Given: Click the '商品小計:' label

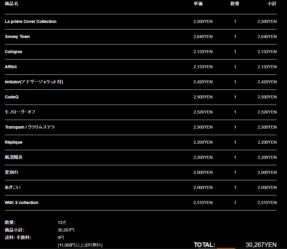Looking at the screenshot, I should pyautogui.click(x=15, y=230).
